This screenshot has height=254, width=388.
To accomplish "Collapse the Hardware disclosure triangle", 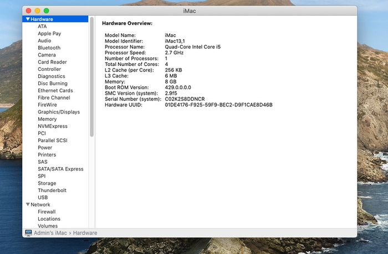I will coord(28,19).
